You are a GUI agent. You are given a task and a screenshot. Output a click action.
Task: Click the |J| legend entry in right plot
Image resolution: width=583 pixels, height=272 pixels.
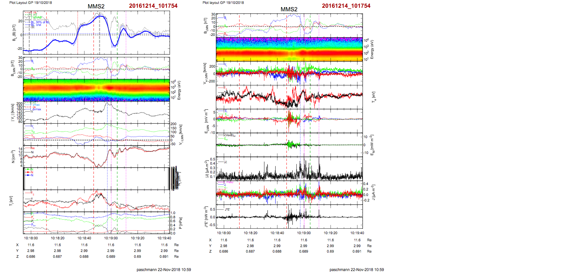tap(226, 162)
